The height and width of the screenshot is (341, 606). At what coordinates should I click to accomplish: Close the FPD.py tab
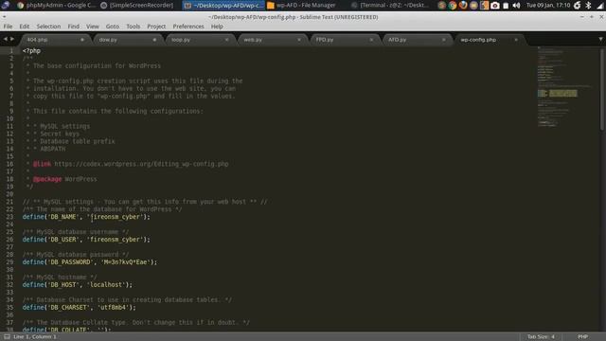(371, 40)
